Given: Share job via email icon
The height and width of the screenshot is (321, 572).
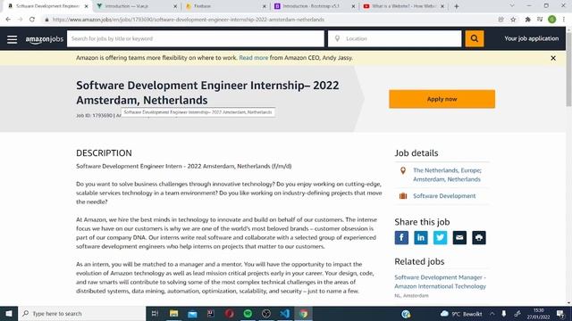Looking at the screenshot, I should pos(459,238).
